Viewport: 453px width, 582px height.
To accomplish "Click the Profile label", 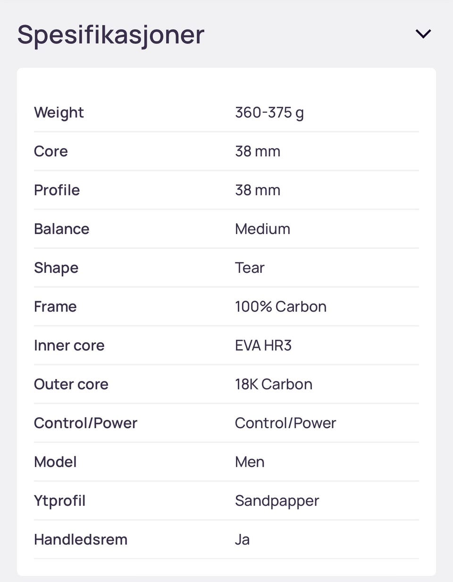I will 57,190.
